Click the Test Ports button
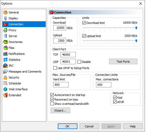The image size is (146, 132). [124, 62]
